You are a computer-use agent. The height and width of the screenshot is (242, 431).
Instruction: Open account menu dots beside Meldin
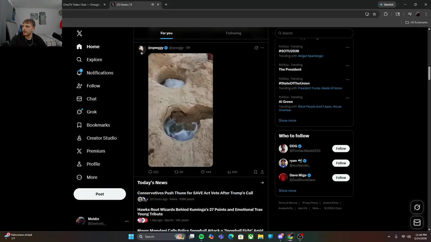point(127,221)
